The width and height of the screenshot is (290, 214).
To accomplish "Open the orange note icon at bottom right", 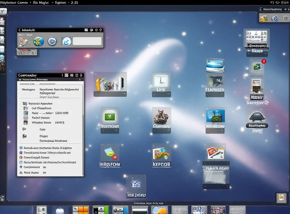I will point(281,198).
